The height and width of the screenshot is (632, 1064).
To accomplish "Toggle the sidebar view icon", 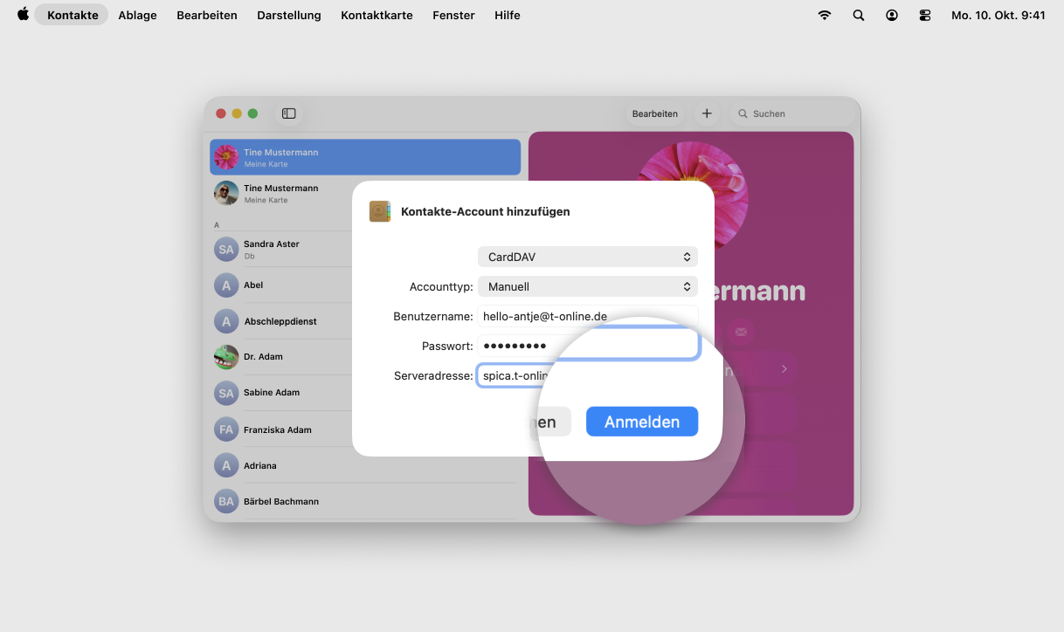I will pos(288,113).
